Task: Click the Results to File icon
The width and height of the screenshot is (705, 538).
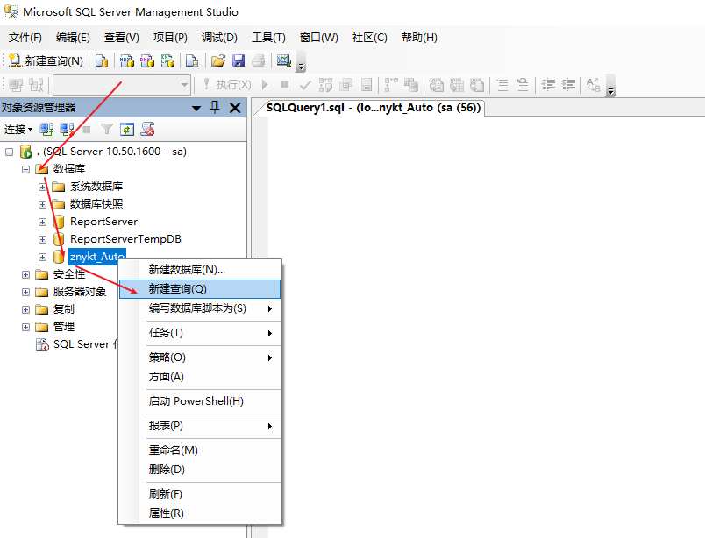Action: tap(477, 84)
